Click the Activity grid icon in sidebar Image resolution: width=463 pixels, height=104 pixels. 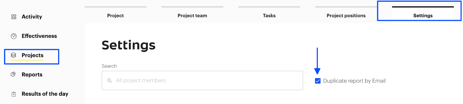click(x=14, y=17)
